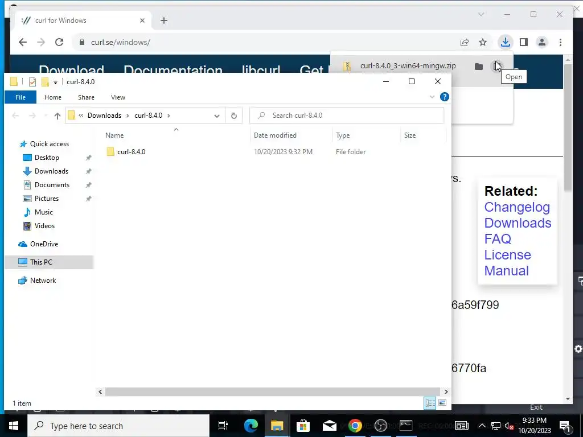Viewport: 583px width, 437px height.
Task: Select Music in navigation pane
Action: [43, 212]
